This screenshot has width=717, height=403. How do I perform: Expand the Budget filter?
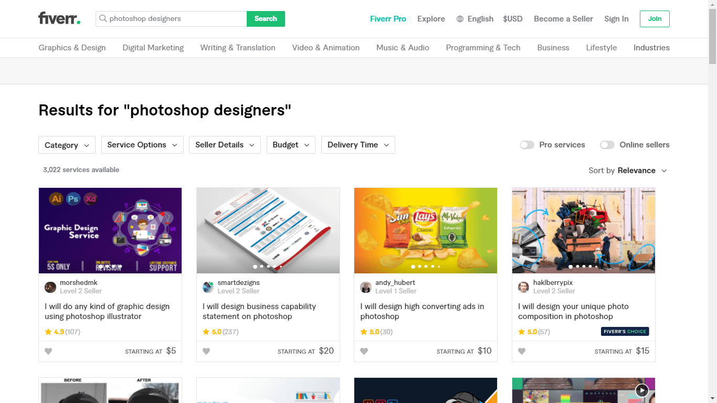coord(291,145)
